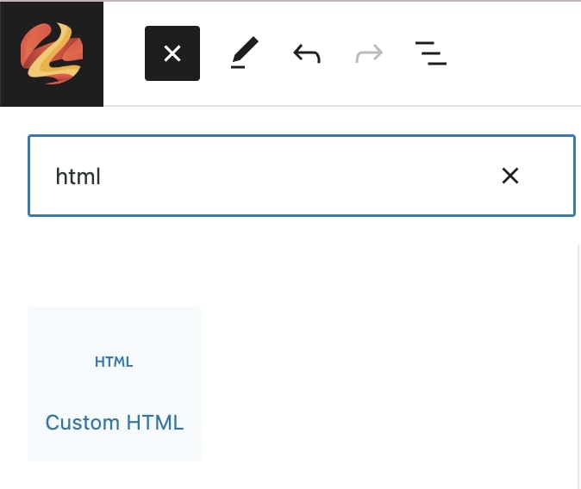This screenshot has width=581, height=489.
Task: Insert the Custom HTML block
Action: pos(115,384)
